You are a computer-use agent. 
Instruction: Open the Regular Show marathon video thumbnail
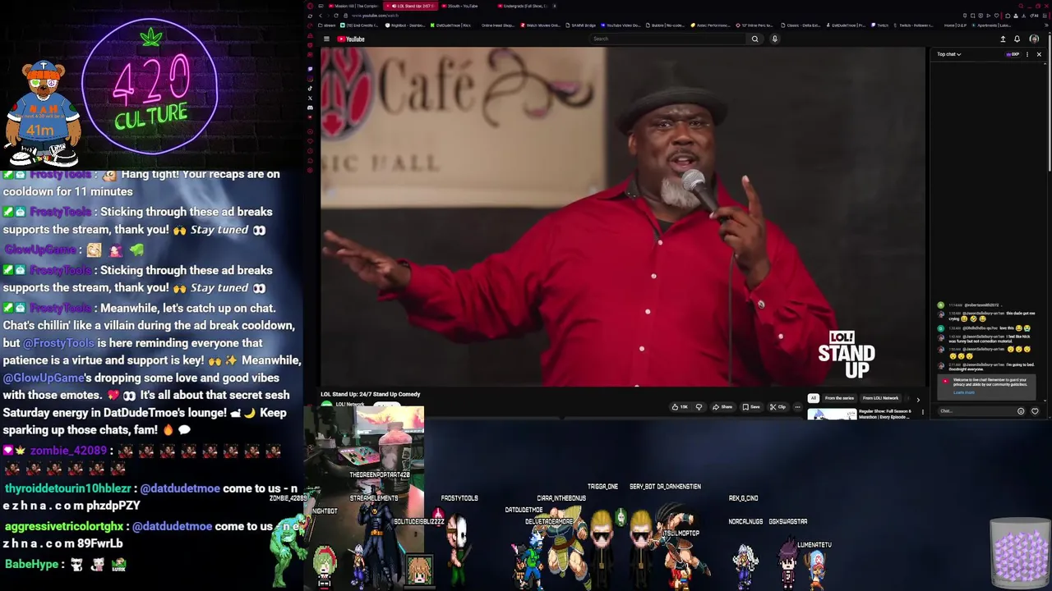(832, 415)
